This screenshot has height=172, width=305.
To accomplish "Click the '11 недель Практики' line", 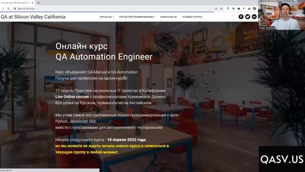I will point(110,90).
